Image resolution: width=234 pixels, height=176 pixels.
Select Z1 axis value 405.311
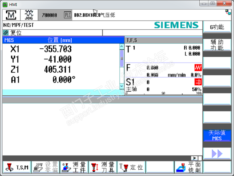tap(57, 70)
